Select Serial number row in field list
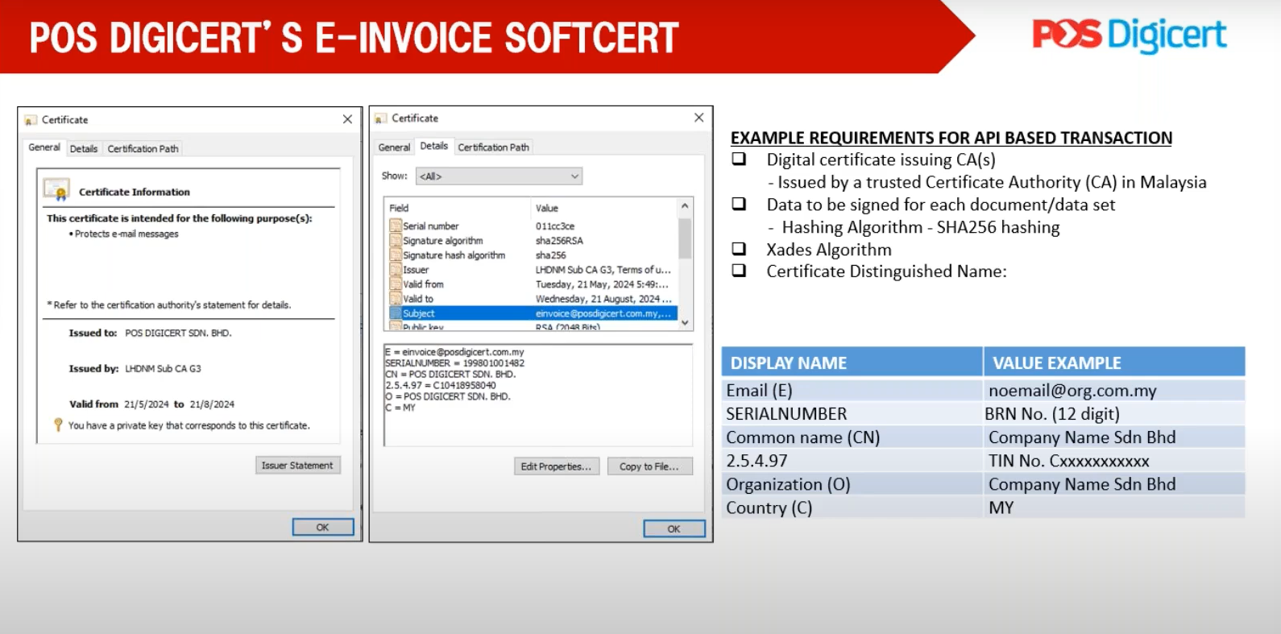1281x634 pixels. pyautogui.click(x=533, y=226)
